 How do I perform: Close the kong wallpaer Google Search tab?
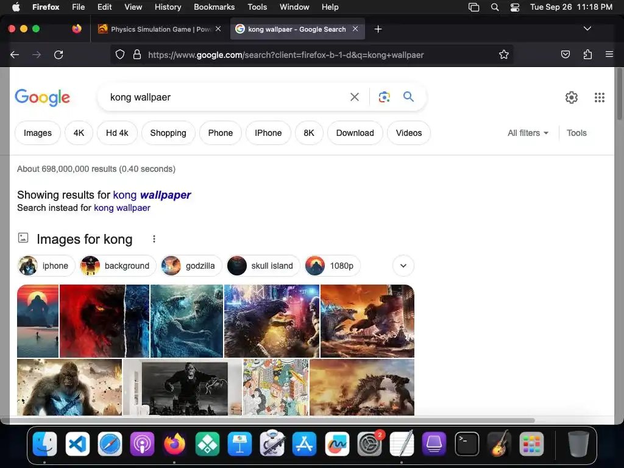pos(355,29)
